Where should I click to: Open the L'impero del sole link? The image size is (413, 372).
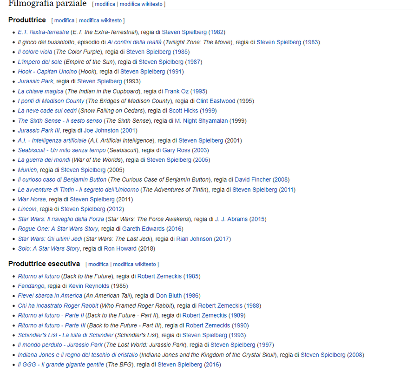tap(40, 62)
